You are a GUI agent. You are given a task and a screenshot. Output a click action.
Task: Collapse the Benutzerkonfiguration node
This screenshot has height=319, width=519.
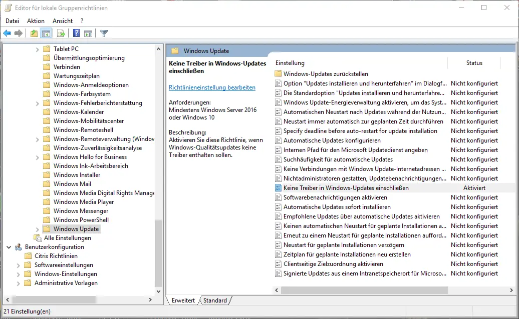9,247
